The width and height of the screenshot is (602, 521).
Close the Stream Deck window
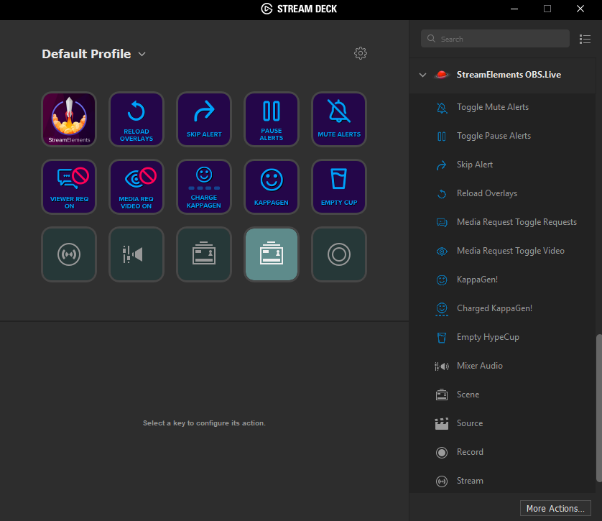click(x=580, y=9)
